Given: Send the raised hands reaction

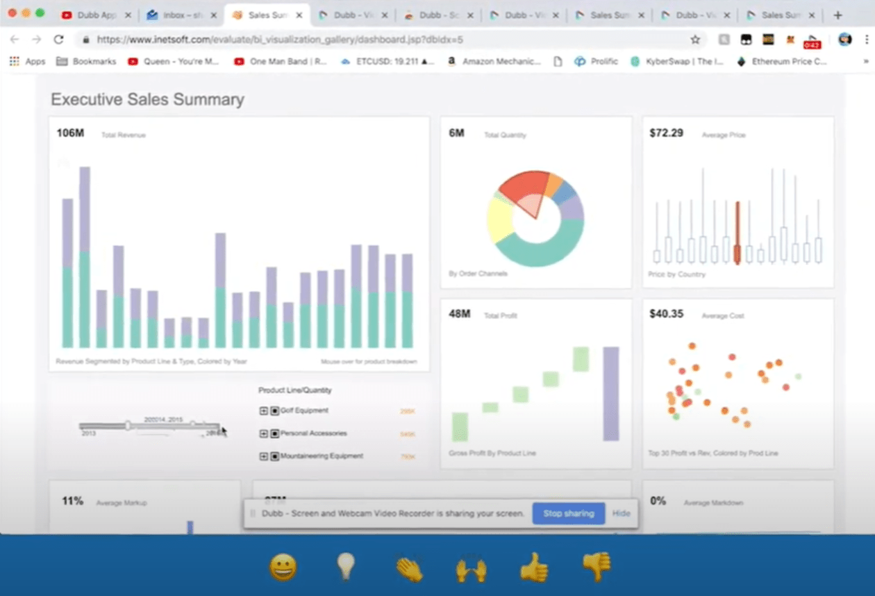Looking at the screenshot, I should coord(471,569).
